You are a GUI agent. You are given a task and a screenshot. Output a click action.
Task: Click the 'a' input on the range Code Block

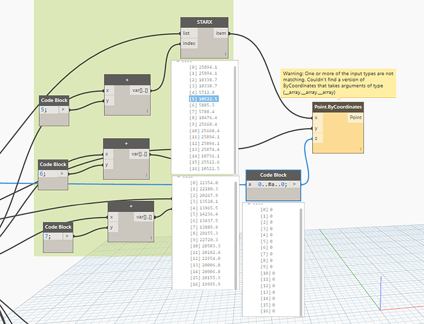pyautogui.click(x=250, y=185)
